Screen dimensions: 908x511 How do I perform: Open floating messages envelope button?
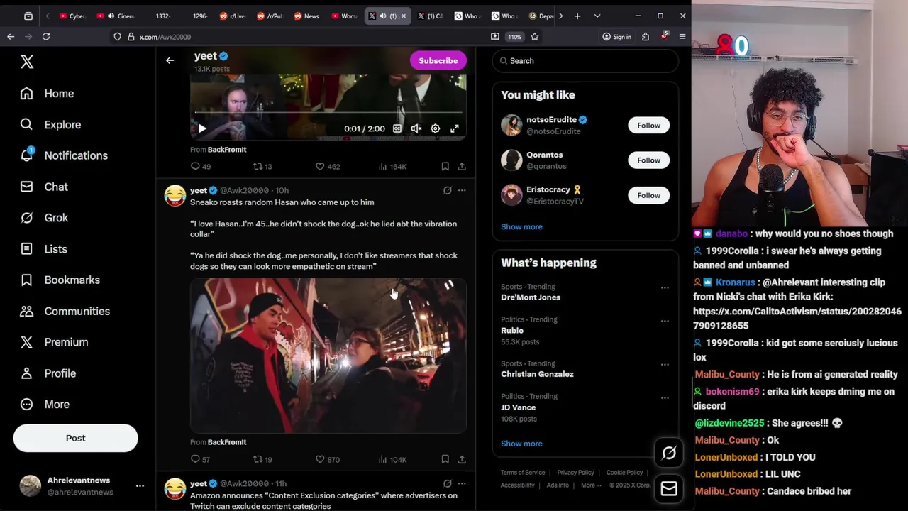[x=669, y=488]
